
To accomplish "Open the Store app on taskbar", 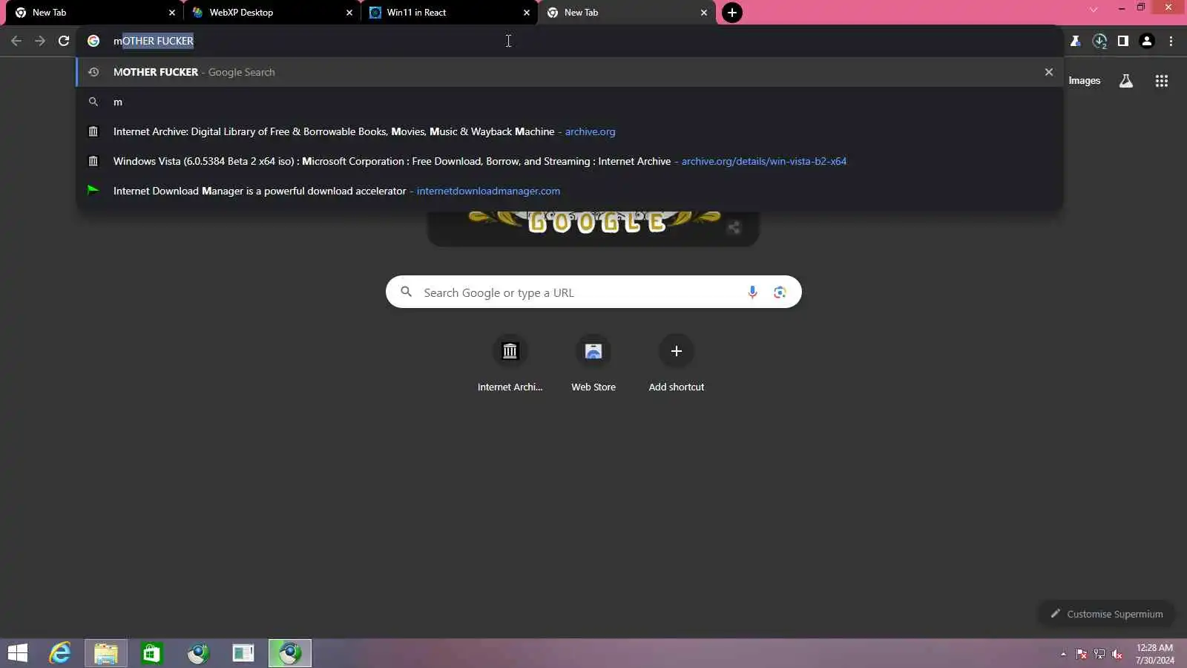I will point(152,653).
